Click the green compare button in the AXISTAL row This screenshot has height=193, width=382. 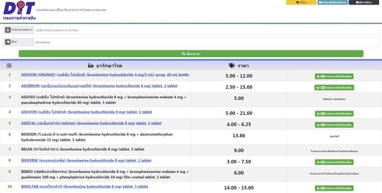pyautogui.click(x=334, y=125)
